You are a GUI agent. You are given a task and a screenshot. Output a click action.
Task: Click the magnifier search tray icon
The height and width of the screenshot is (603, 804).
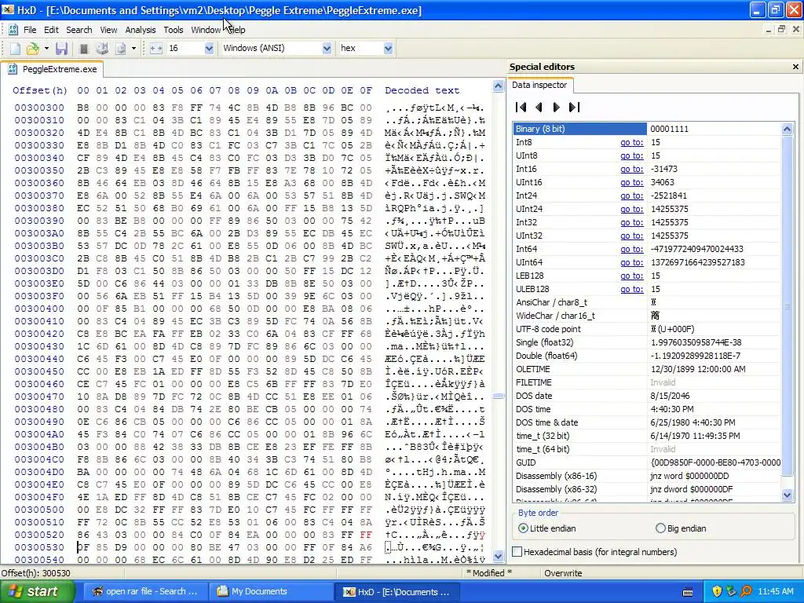tap(746, 592)
